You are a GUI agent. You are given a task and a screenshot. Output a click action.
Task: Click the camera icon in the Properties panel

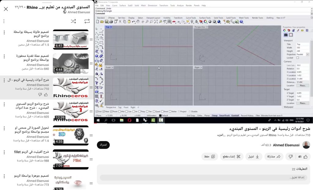pyautogui.click(x=286, y=35)
